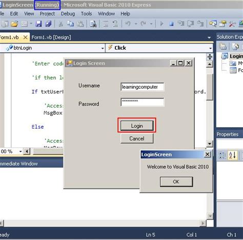Image resolution: width=243 pixels, height=240 pixels.
Task: Click the Alphabetical A-Z sort icon
Action: click(x=232, y=155)
